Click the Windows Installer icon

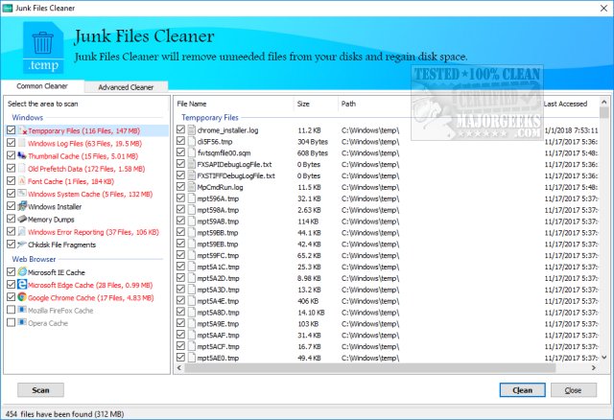[22, 206]
